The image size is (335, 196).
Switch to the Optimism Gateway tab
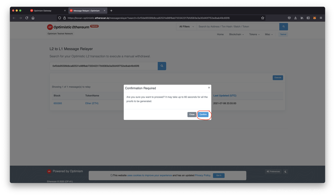48,11
